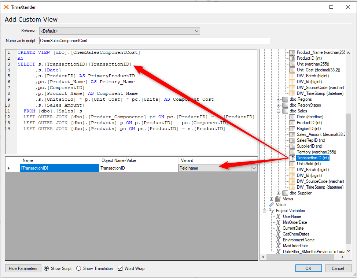Viewport: 357px width, 278px height.
Task: Collapse the dbo.Sales tree node
Action: (x=278, y=111)
